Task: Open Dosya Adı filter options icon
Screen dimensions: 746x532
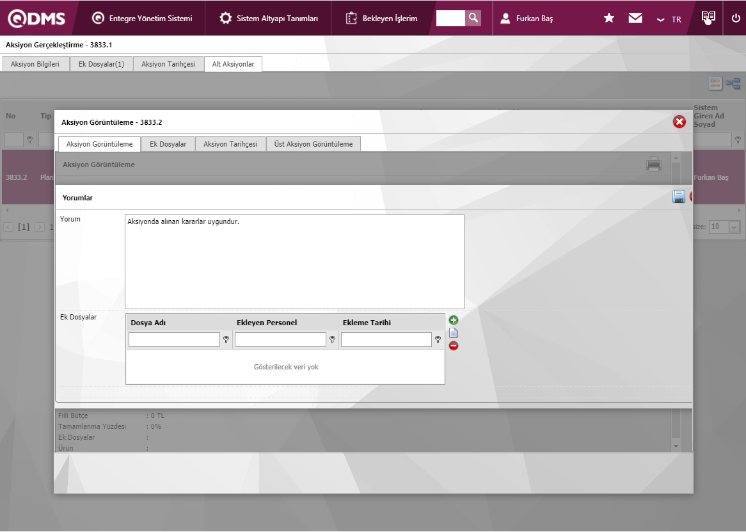Action: [226, 340]
